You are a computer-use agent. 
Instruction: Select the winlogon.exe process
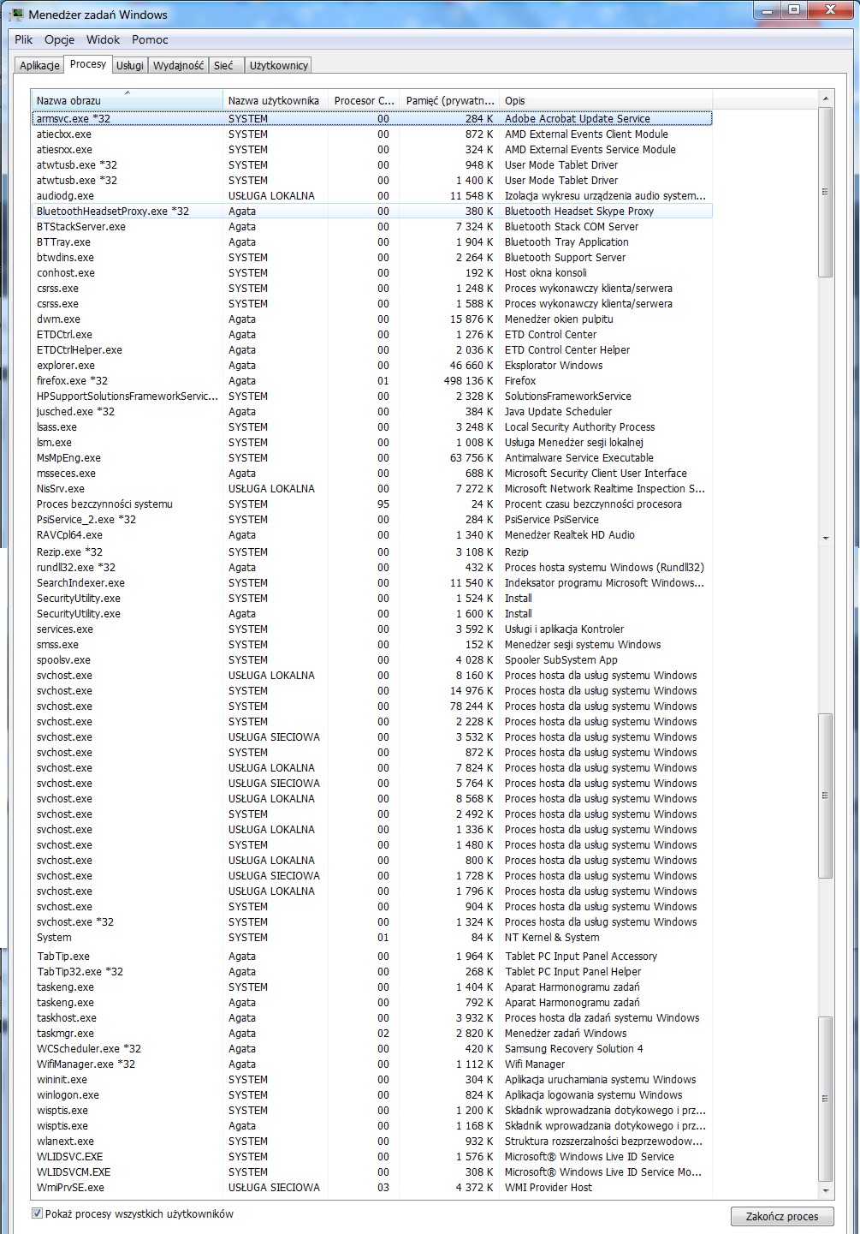coord(371,1095)
